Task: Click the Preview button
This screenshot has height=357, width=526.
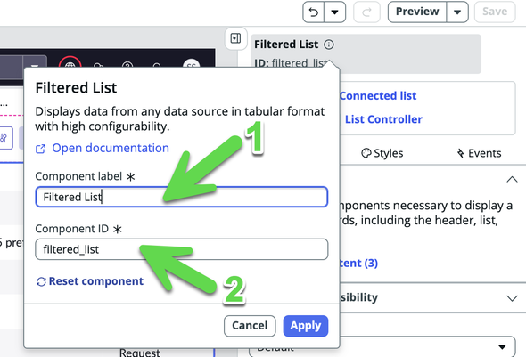Action: (417, 12)
